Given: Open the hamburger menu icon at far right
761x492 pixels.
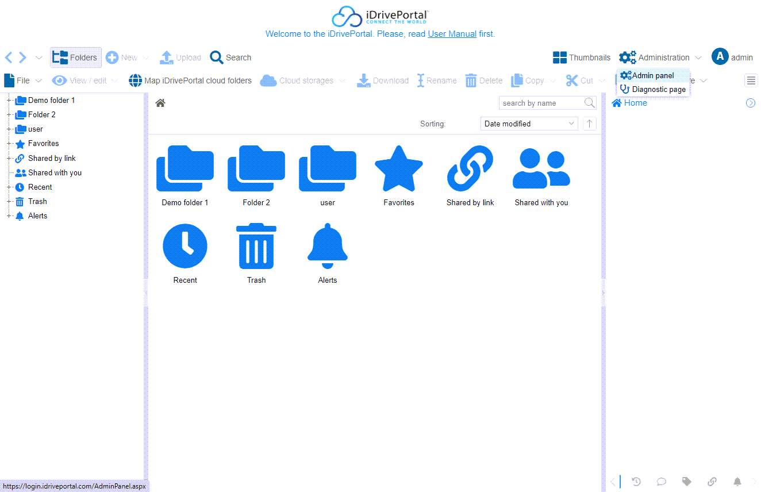Looking at the screenshot, I should pyautogui.click(x=751, y=80).
